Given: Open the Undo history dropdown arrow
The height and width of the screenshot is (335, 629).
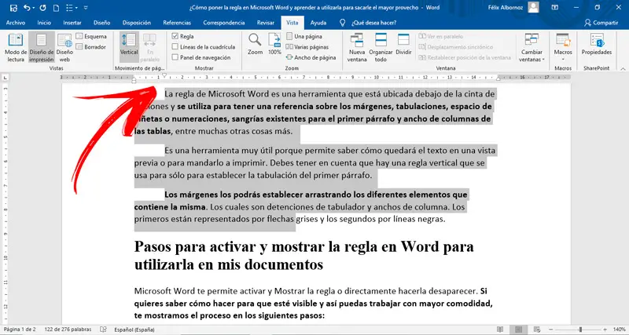Looking at the screenshot, I should pos(33,8).
